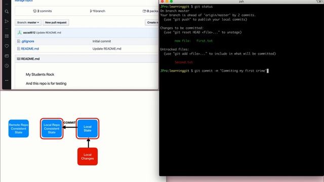Click the packages box icon
Screen dimensions: 324x182
[144, 11]
